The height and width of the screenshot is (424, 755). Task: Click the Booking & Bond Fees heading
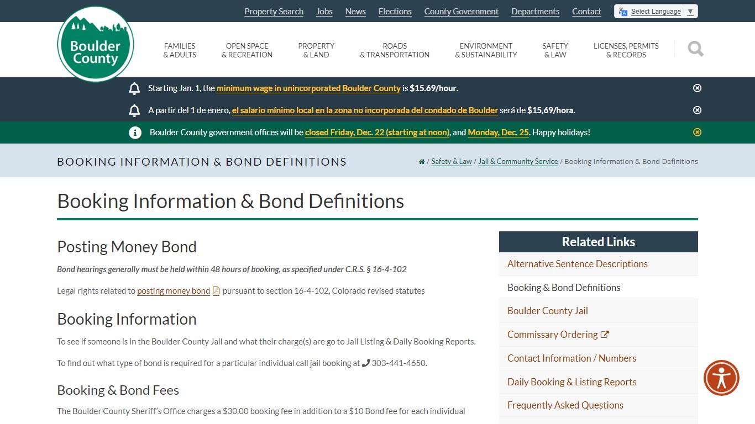[118, 390]
